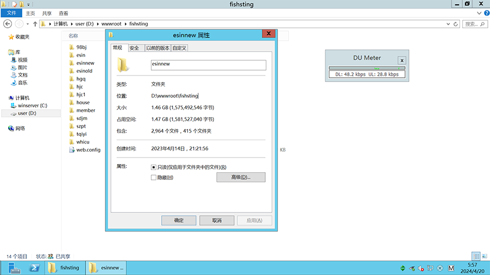Image resolution: width=490 pixels, height=275 pixels.
Task: Click the 高级(D)... button
Action: (x=241, y=177)
